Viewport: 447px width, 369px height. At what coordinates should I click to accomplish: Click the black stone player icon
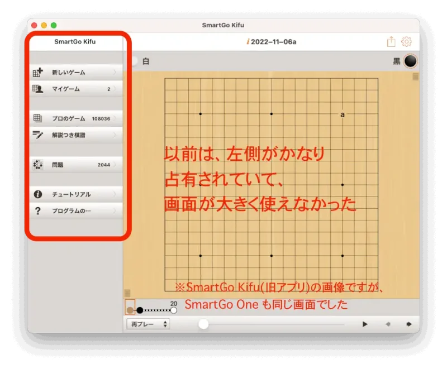point(410,61)
